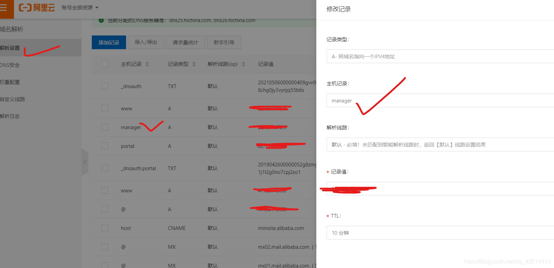Screen dimensions: 554x268
Task: Toggle the select-all checkbox in table header
Action: point(105,64)
